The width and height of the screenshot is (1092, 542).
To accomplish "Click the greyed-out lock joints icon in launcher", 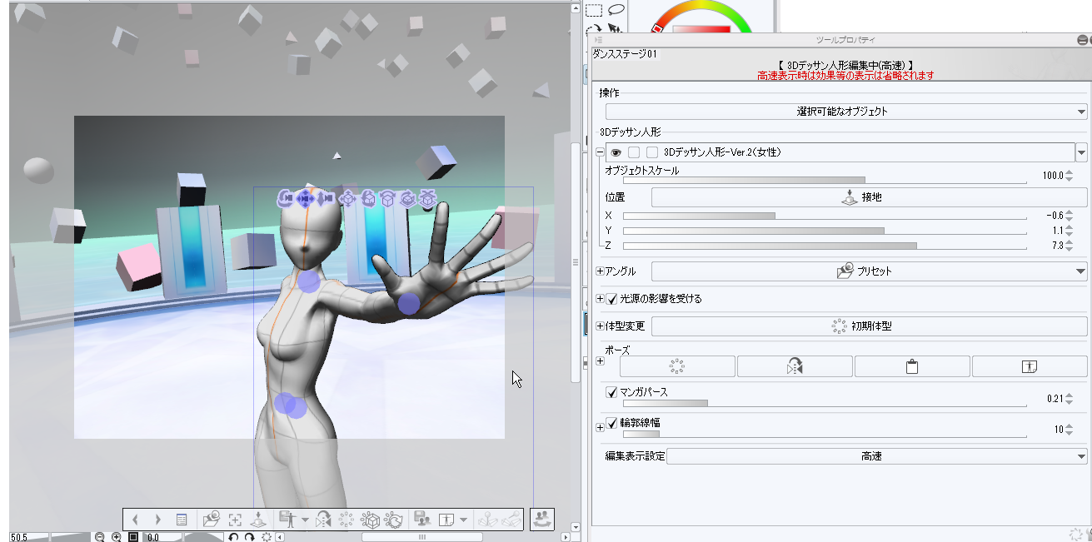I will click(487, 520).
